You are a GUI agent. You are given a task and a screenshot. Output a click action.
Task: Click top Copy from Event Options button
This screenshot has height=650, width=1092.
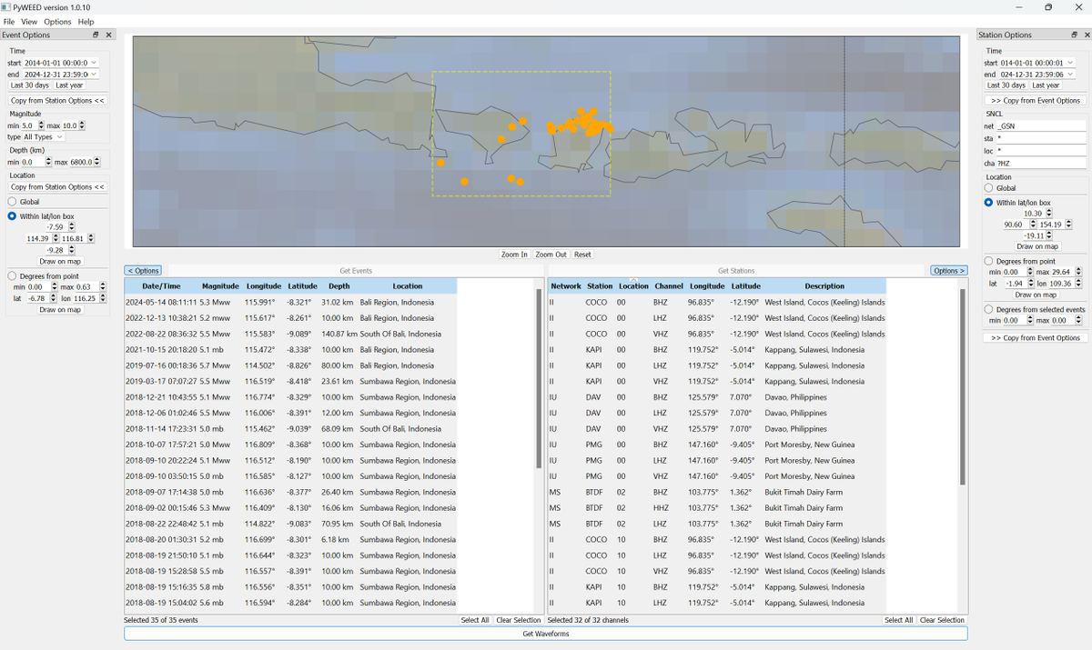pyautogui.click(x=1036, y=100)
